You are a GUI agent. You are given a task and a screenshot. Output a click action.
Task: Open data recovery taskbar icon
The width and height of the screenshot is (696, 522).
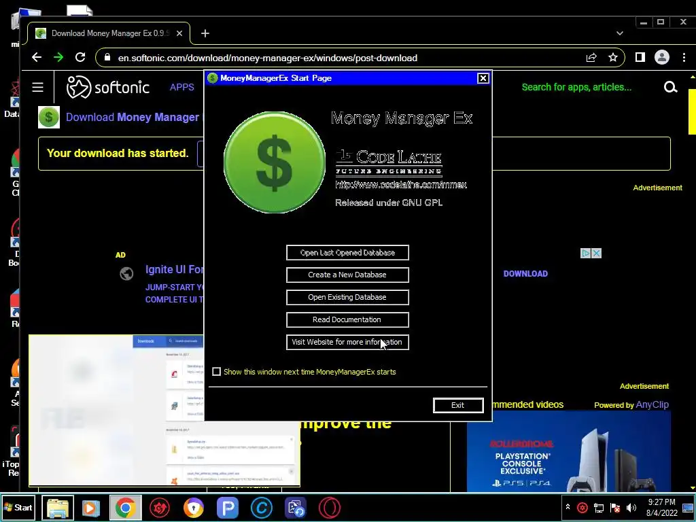pos(296,508)
